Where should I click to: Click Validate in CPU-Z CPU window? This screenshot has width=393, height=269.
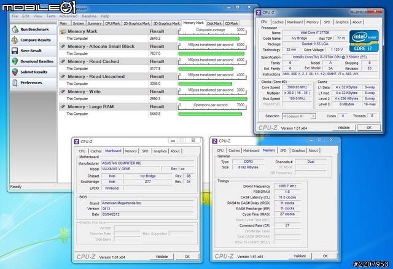[343, 128]
